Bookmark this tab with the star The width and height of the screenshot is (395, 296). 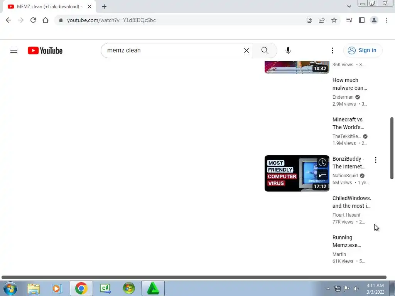click(334, 20)
